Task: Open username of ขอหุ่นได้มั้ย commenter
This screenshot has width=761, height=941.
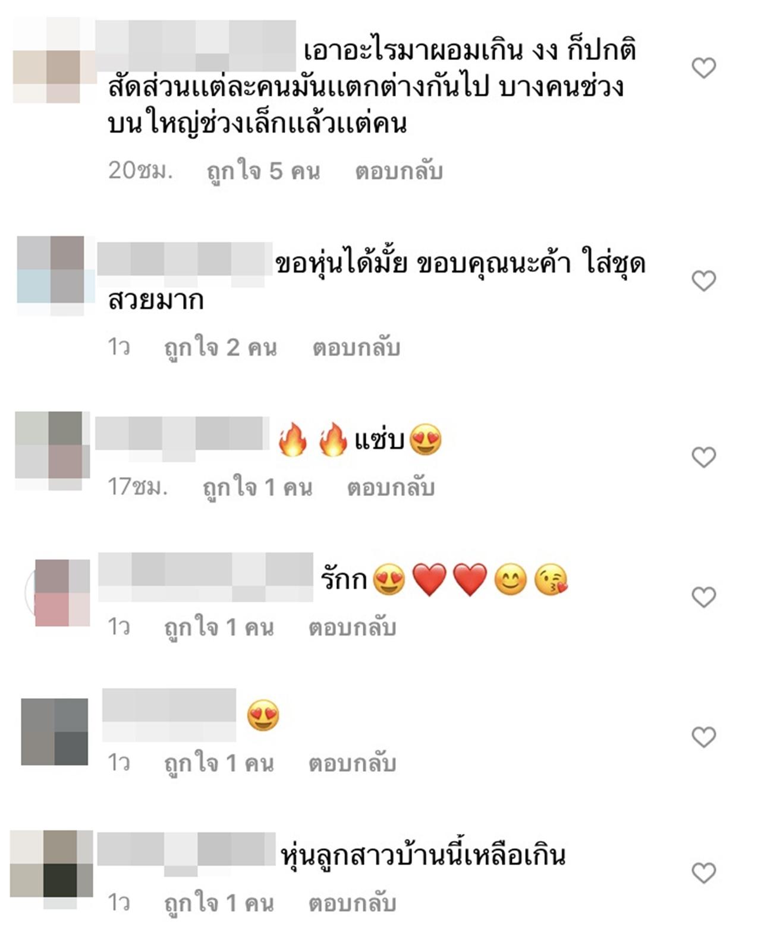Action: tap(184, 259)
